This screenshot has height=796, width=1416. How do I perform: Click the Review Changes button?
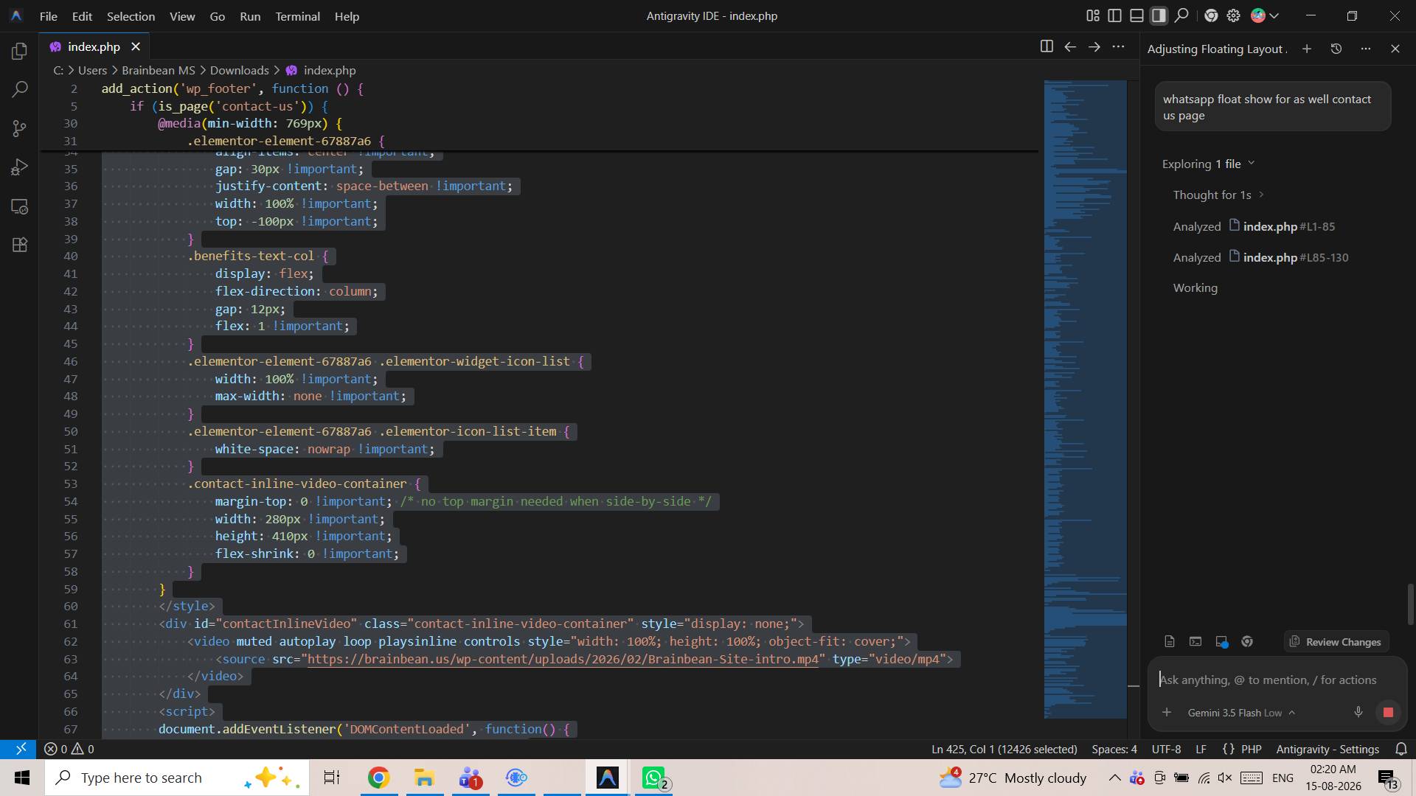[x=1335, y=641]
